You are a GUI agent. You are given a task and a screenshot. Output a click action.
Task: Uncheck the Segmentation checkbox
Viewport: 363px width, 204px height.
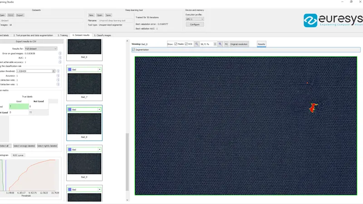point(133,50)
